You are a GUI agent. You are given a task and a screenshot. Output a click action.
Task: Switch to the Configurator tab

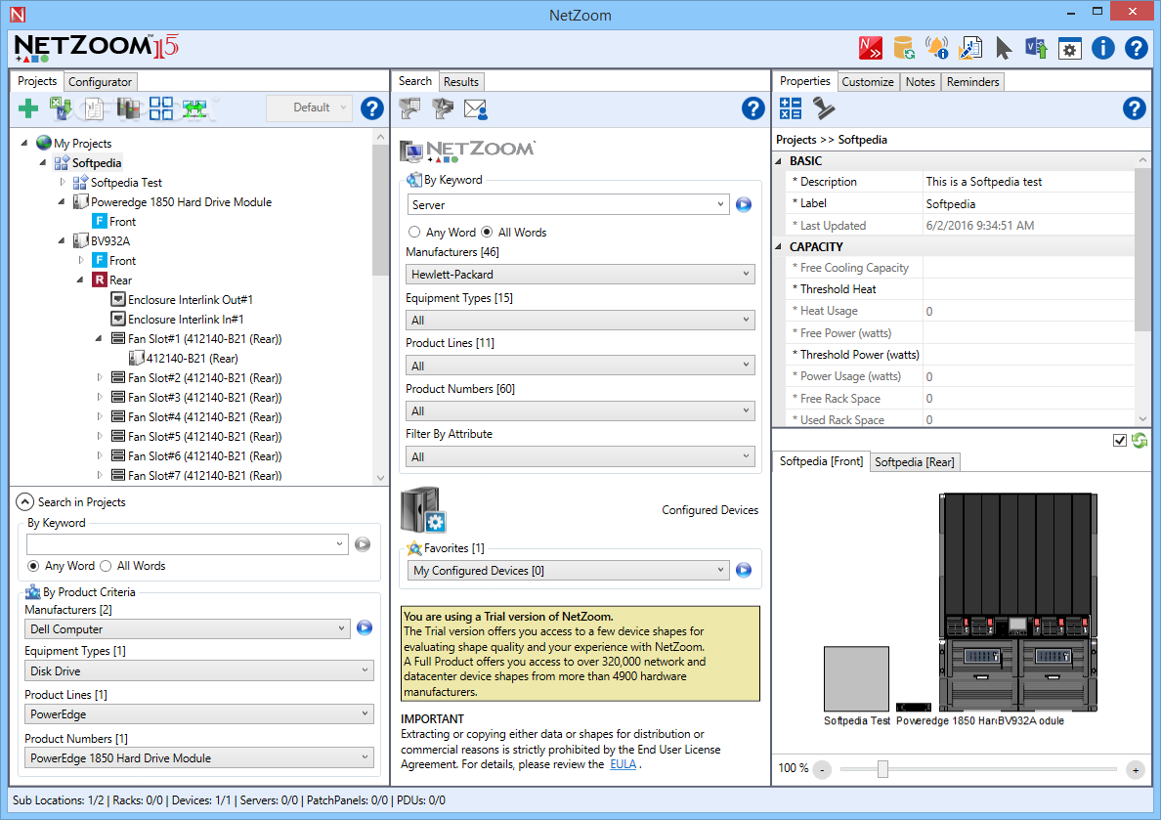coord(100,81)
